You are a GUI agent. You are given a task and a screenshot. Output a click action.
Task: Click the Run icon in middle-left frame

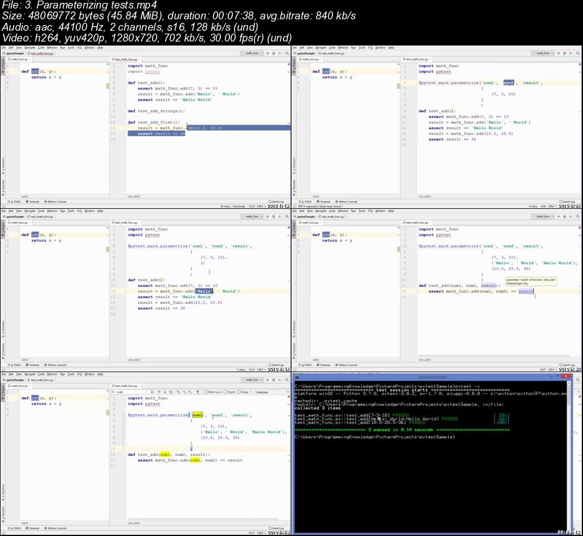coord(268,216)
